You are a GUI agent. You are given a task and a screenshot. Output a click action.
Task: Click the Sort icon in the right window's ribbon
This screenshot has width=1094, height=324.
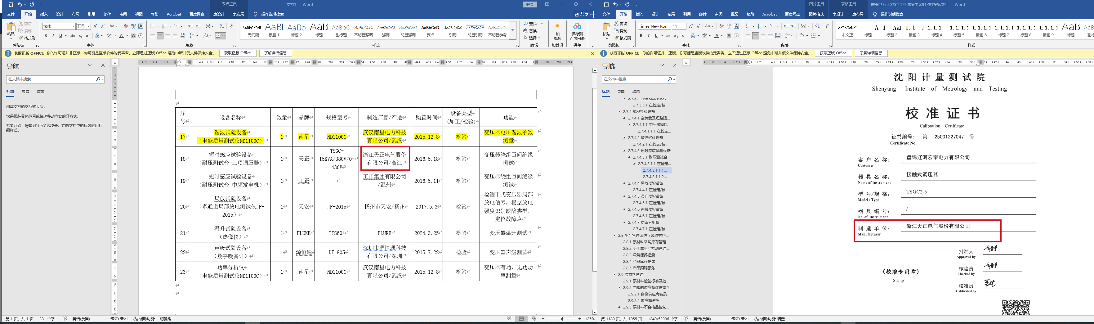818,26
